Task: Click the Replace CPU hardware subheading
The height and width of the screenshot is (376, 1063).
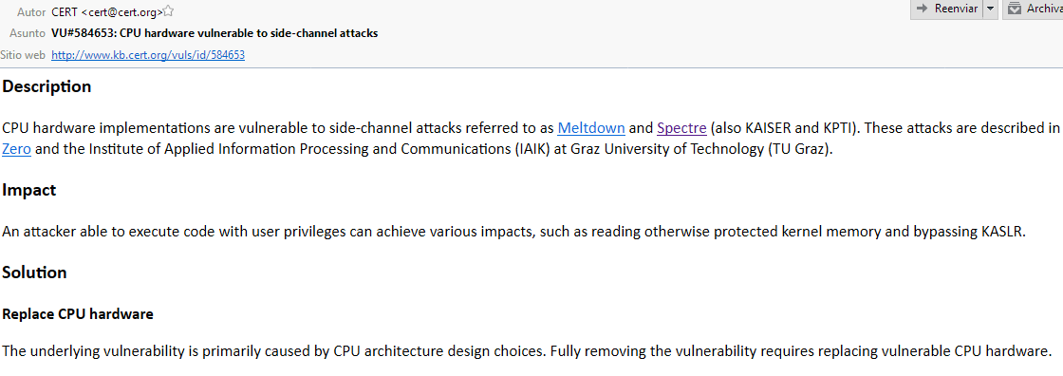Action: pyautogui.click(x=78, y=313)
